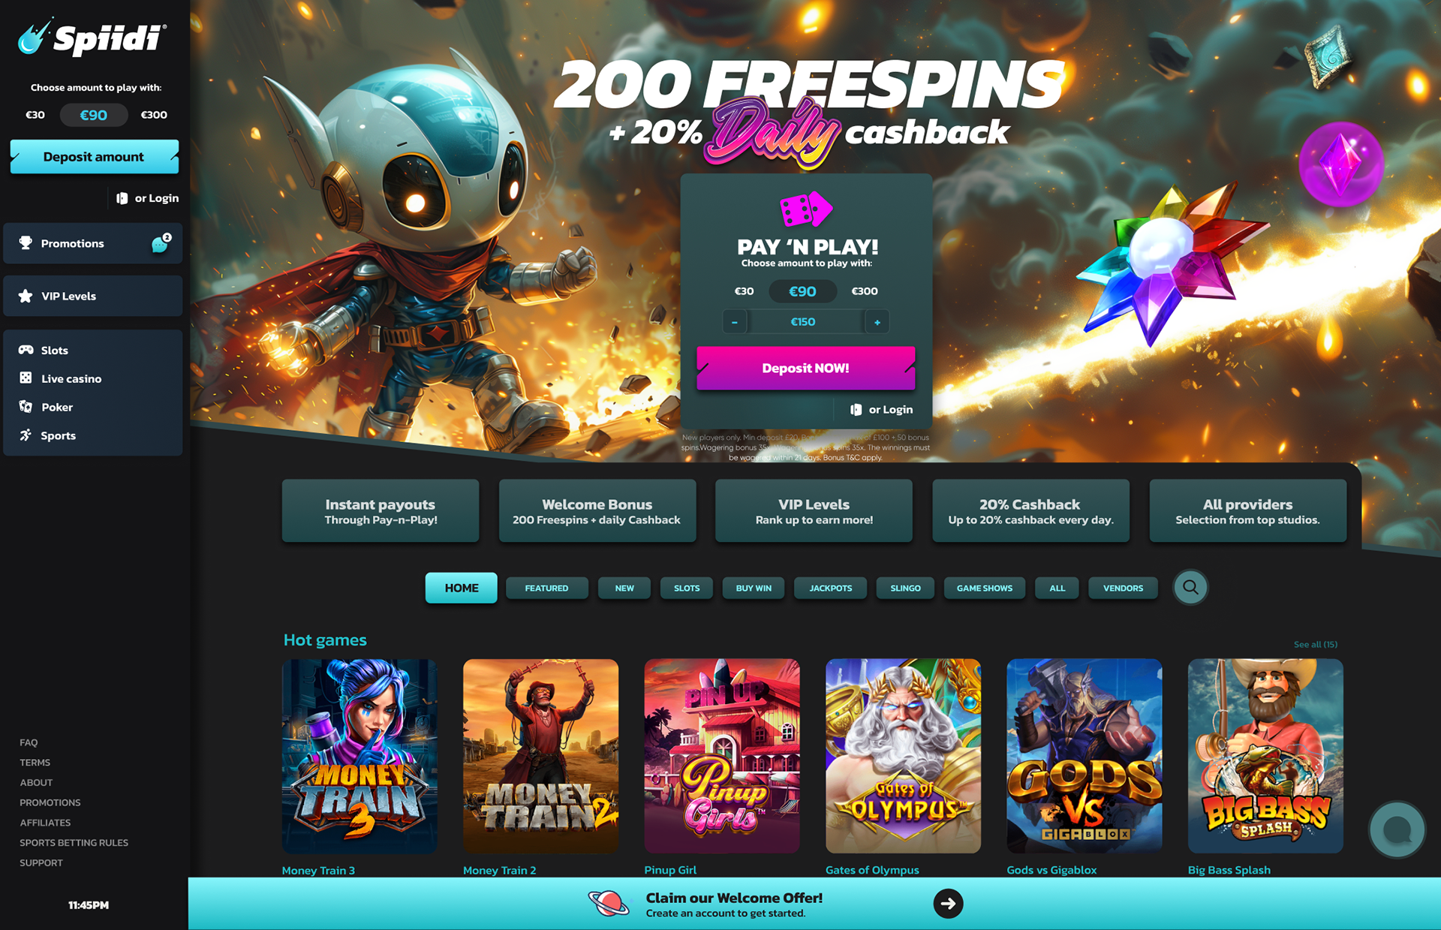Click the VIP Levels star icon
The width and height of the screenshot is (1441, 930).
tap(26, 296)
